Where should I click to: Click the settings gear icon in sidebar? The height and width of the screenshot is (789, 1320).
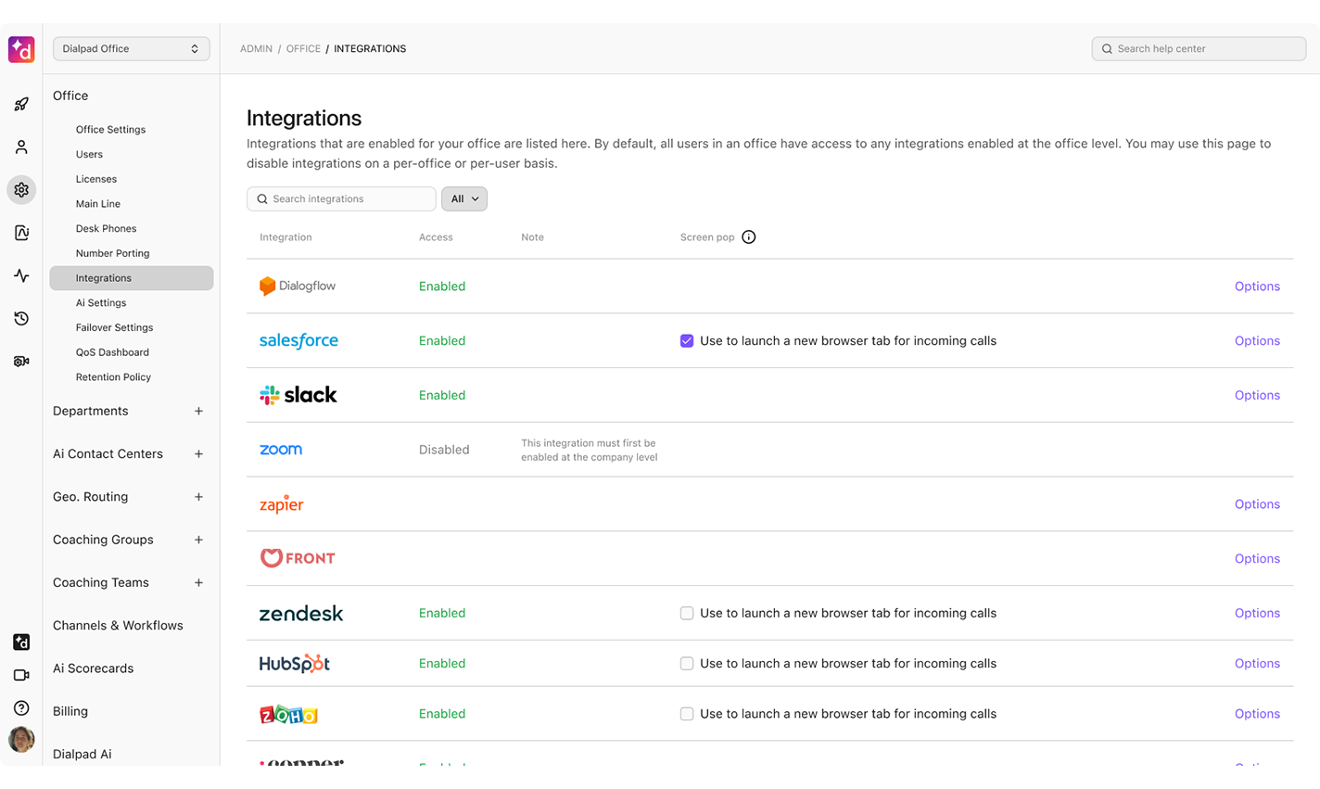coord(20,189)
